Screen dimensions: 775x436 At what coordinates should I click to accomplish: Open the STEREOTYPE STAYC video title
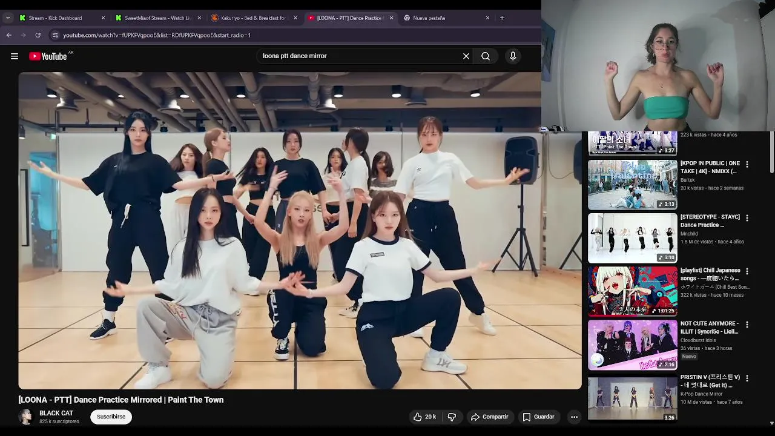click(710, 221)
